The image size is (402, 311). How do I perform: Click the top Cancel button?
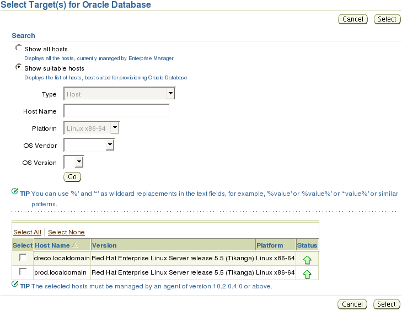353,19
